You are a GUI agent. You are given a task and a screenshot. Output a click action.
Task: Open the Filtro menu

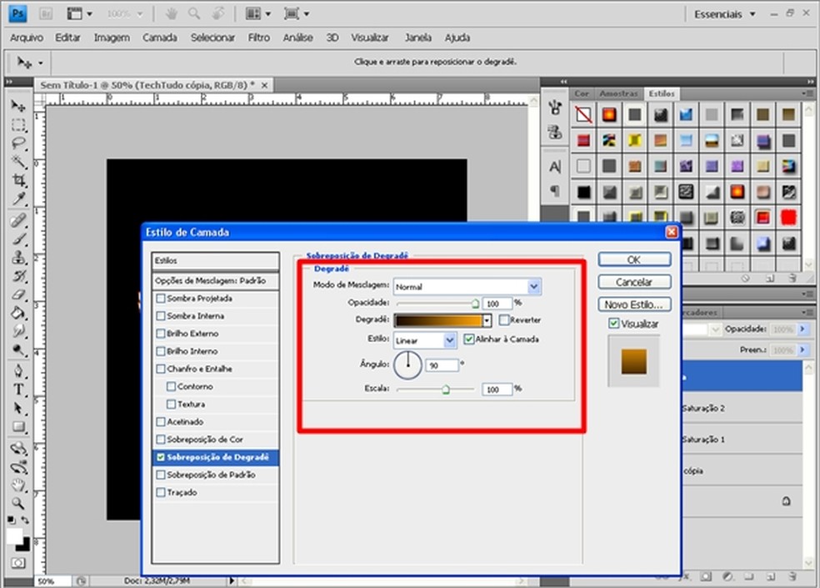[258, 38]
